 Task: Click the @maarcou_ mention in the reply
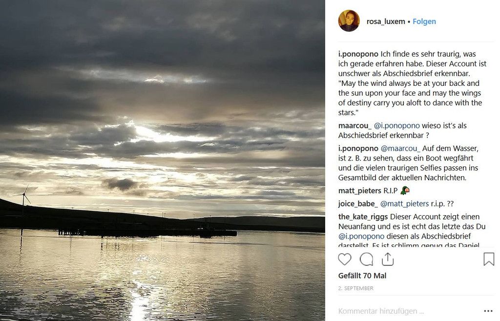(400, 148)
